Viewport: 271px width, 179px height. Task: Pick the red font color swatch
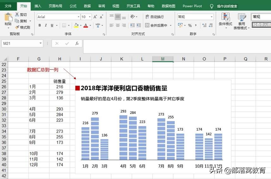click(86, 26)
